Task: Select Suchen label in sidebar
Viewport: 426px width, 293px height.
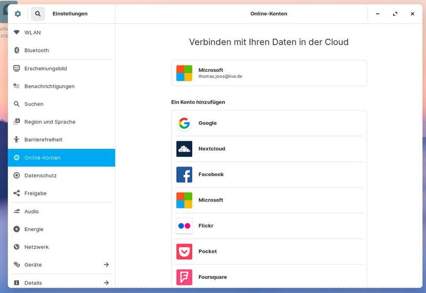Action: click(34, 104)
